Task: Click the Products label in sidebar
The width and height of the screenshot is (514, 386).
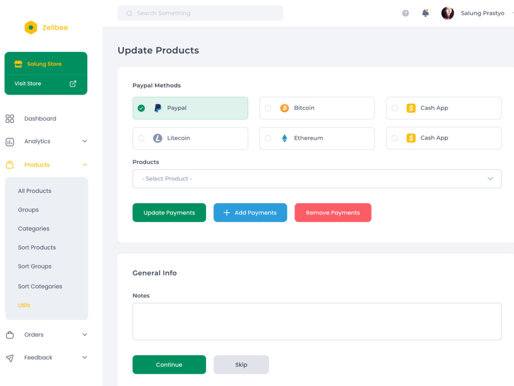Action: [x=37, y=165]
